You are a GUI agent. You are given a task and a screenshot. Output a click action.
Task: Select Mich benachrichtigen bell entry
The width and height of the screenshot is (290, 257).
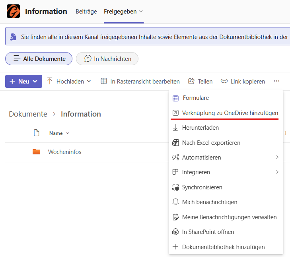(x=209, y=202)
